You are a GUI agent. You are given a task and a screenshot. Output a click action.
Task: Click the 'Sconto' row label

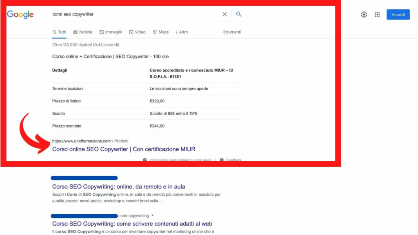click(x=58, y=113)
